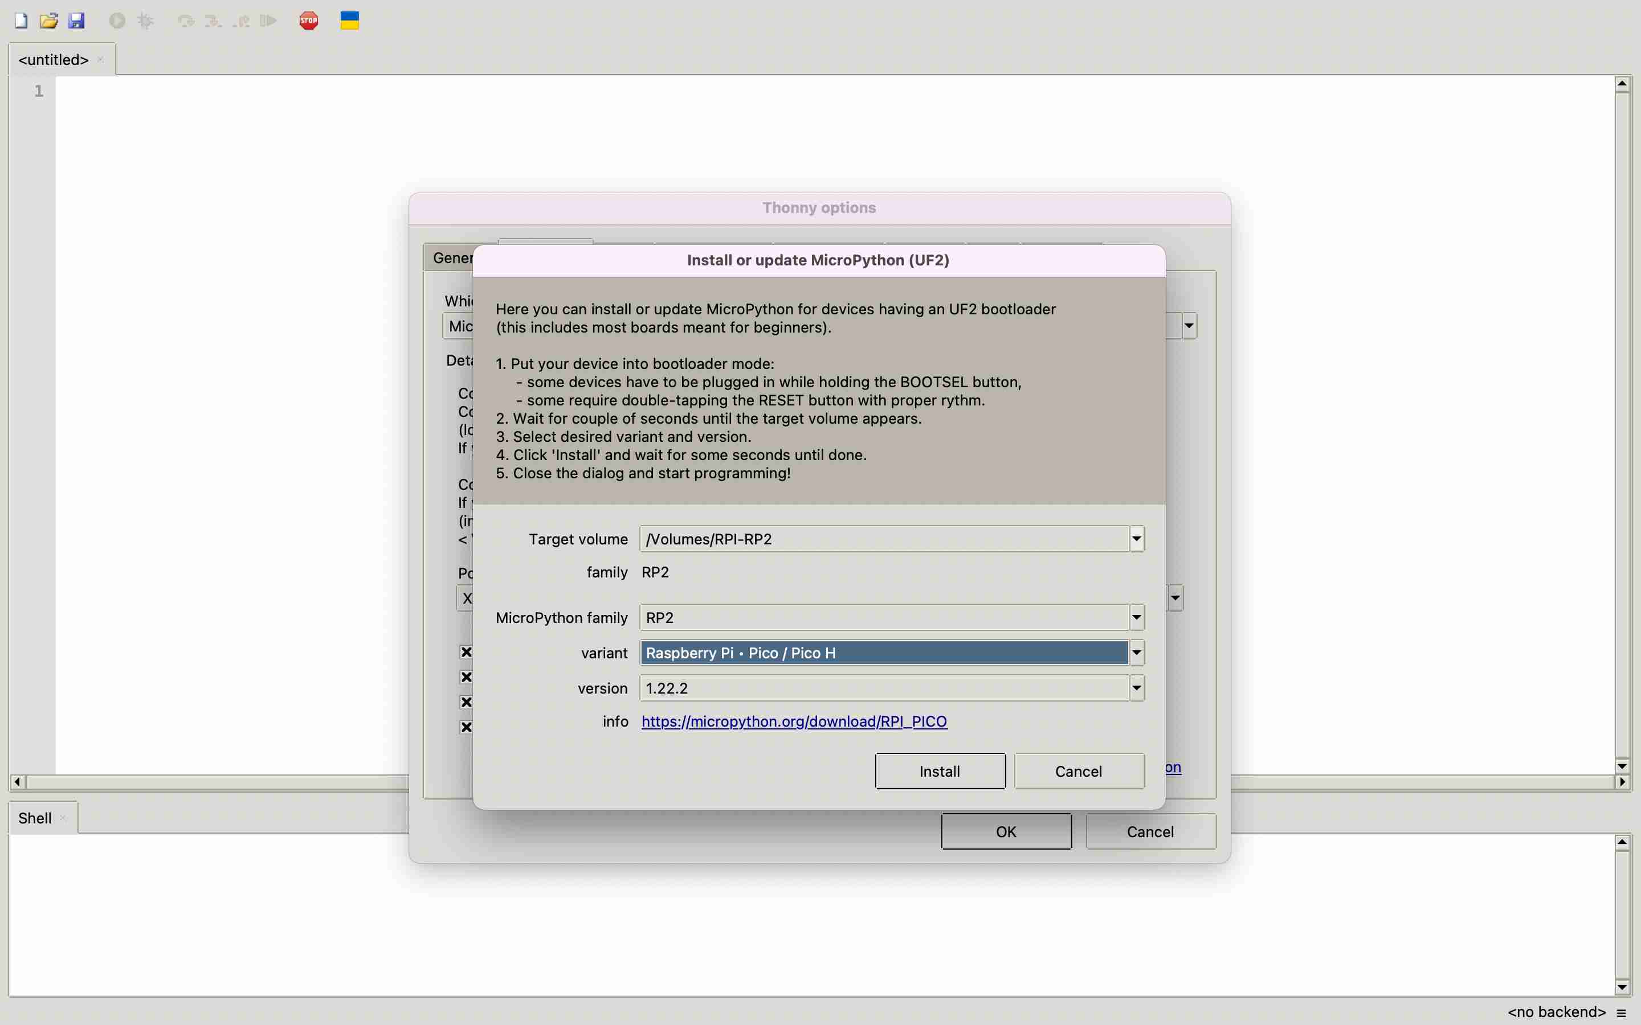The image size is (1641, 1025).
Task: Expand port dropdown arrow in Thonny options
Action: coord(1175,598)
